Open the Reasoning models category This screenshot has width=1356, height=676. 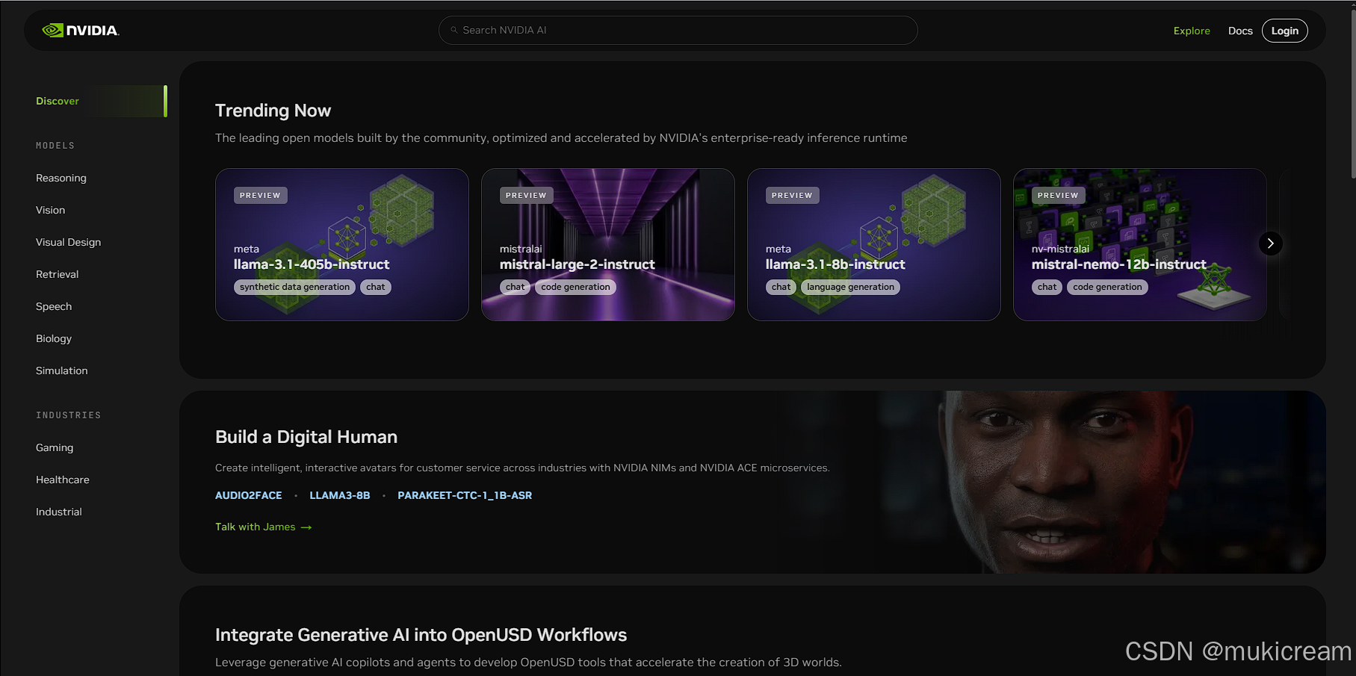(x=61, y=178)
